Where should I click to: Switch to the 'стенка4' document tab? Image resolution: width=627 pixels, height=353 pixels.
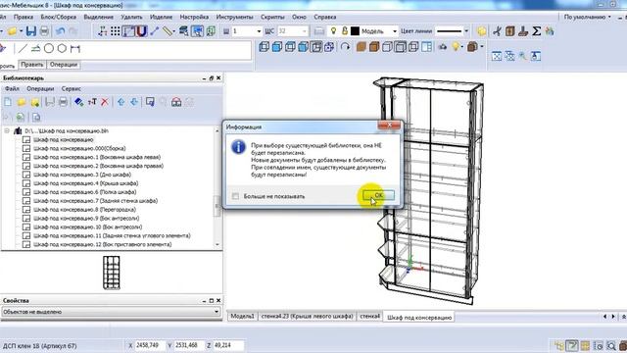(x=369, y=316)
